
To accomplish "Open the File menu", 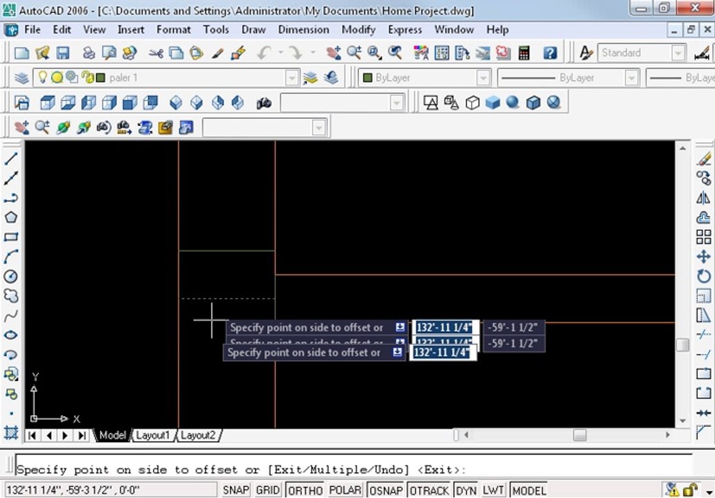I will click(32, 30).
